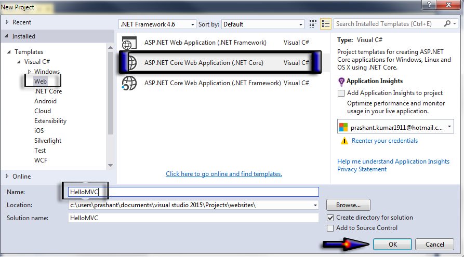Open the search options dropdown arrow

coord(455,24)
